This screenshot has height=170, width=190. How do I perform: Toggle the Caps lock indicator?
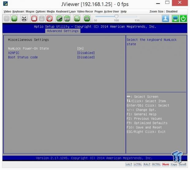point(174,164)
